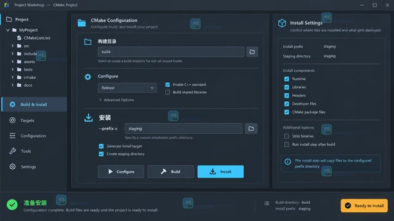394x221 pixels.
Task: Click the Ready to install button
Action: 364,206
